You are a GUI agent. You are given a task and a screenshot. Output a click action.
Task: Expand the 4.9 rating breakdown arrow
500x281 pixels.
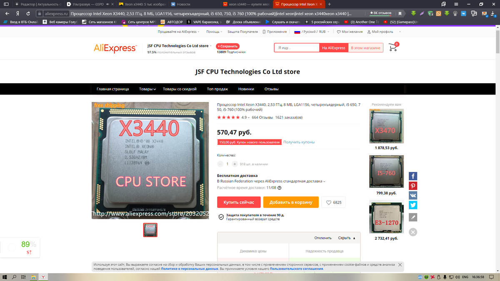coord(249,117)
